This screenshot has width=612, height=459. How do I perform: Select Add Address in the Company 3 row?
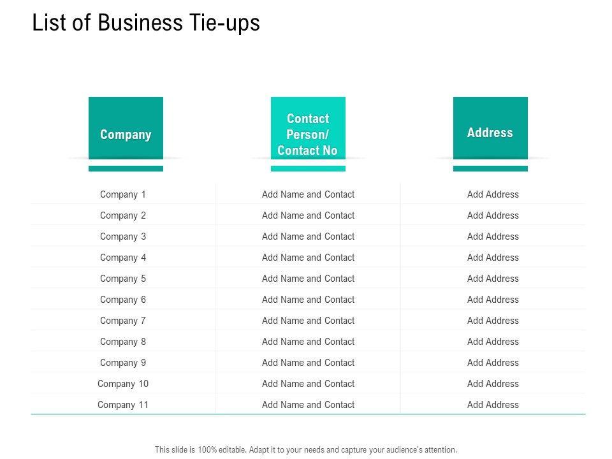[493, 237]
